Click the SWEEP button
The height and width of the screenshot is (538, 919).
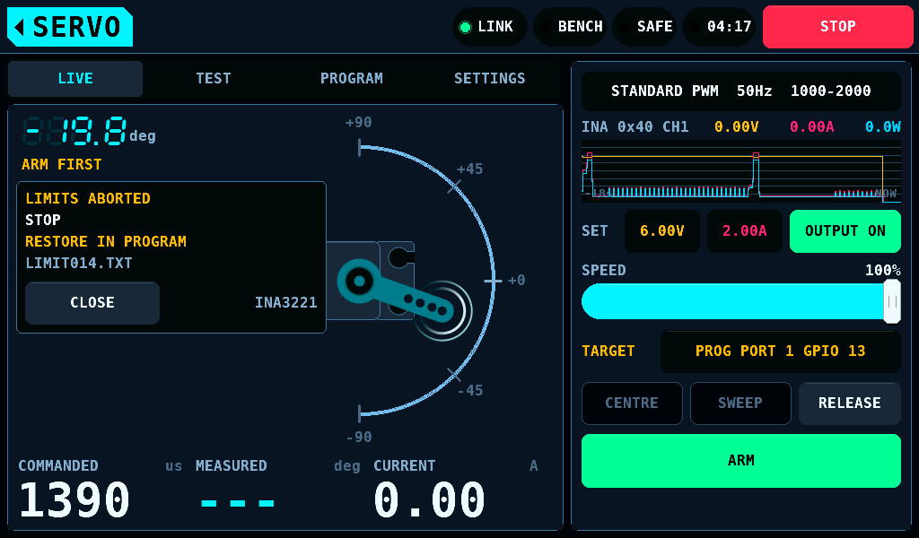click(740, 403)
